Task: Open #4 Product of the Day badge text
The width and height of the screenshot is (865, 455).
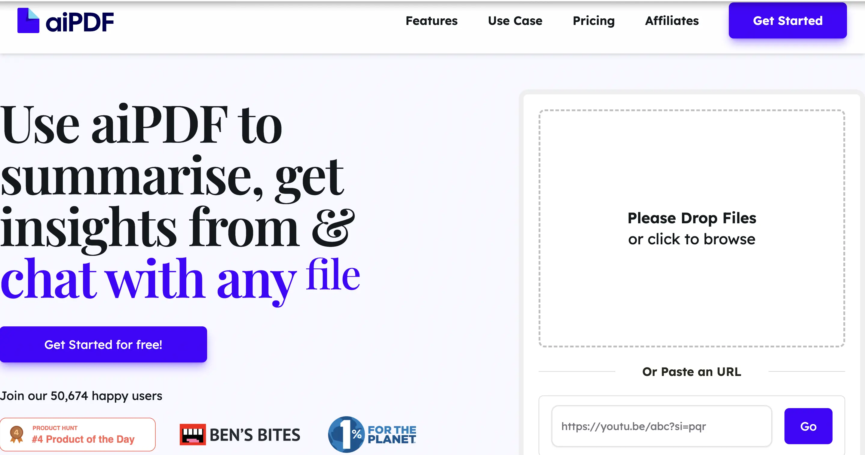Action: [83, 439]
